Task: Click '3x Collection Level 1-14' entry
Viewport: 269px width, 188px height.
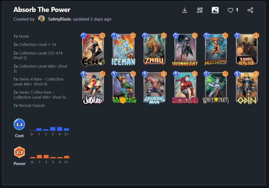Action: 35,45
